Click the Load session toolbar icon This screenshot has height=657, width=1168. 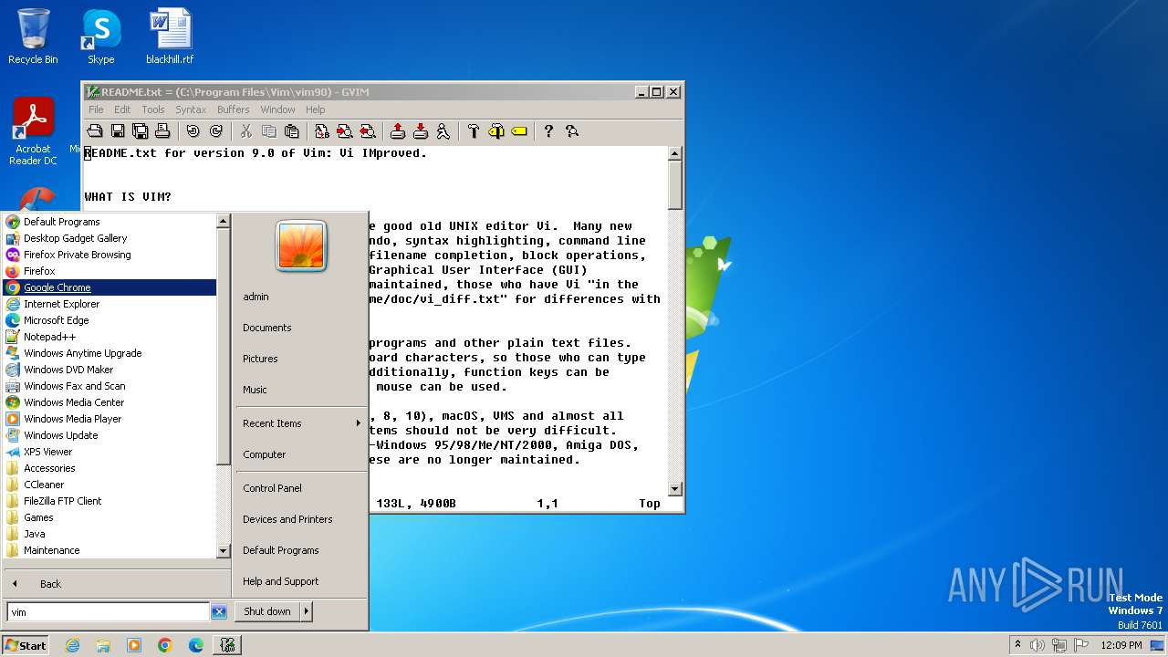398,131
